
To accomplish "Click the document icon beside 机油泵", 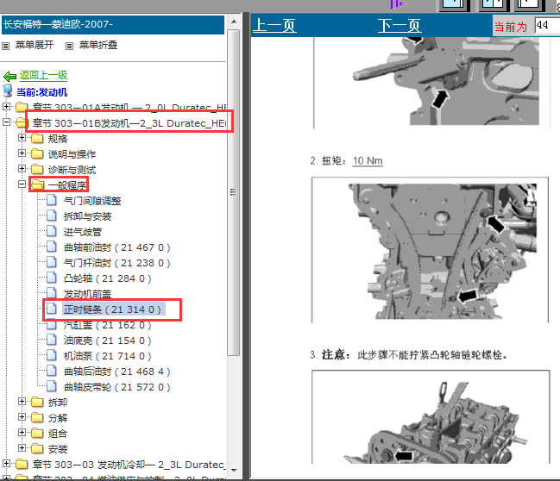I will click(x=52, y=355).
